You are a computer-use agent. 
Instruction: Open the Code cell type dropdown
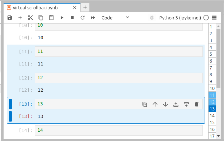click(115, 18)
